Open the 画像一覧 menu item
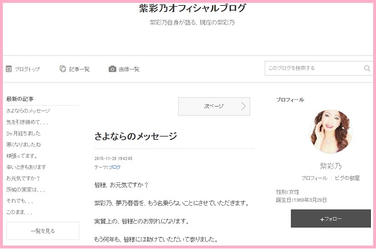The width and height of the screenshot is (376, 249). coord(124,69)
